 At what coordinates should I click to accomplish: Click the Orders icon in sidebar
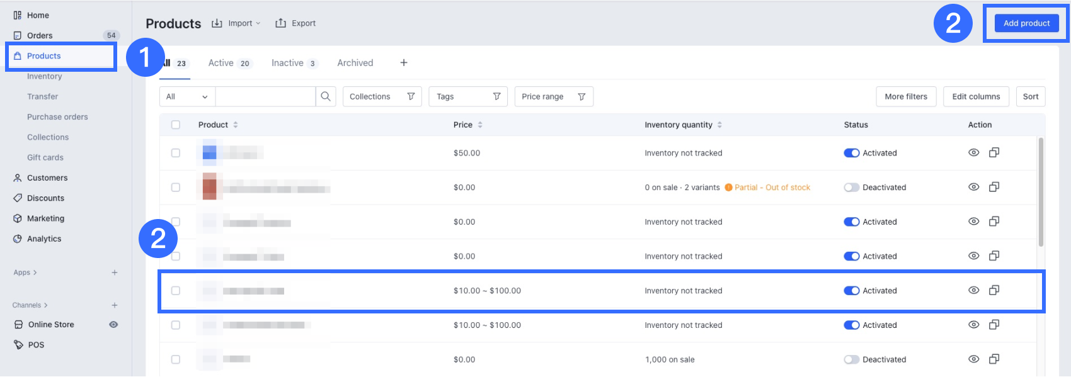(18, 35)
